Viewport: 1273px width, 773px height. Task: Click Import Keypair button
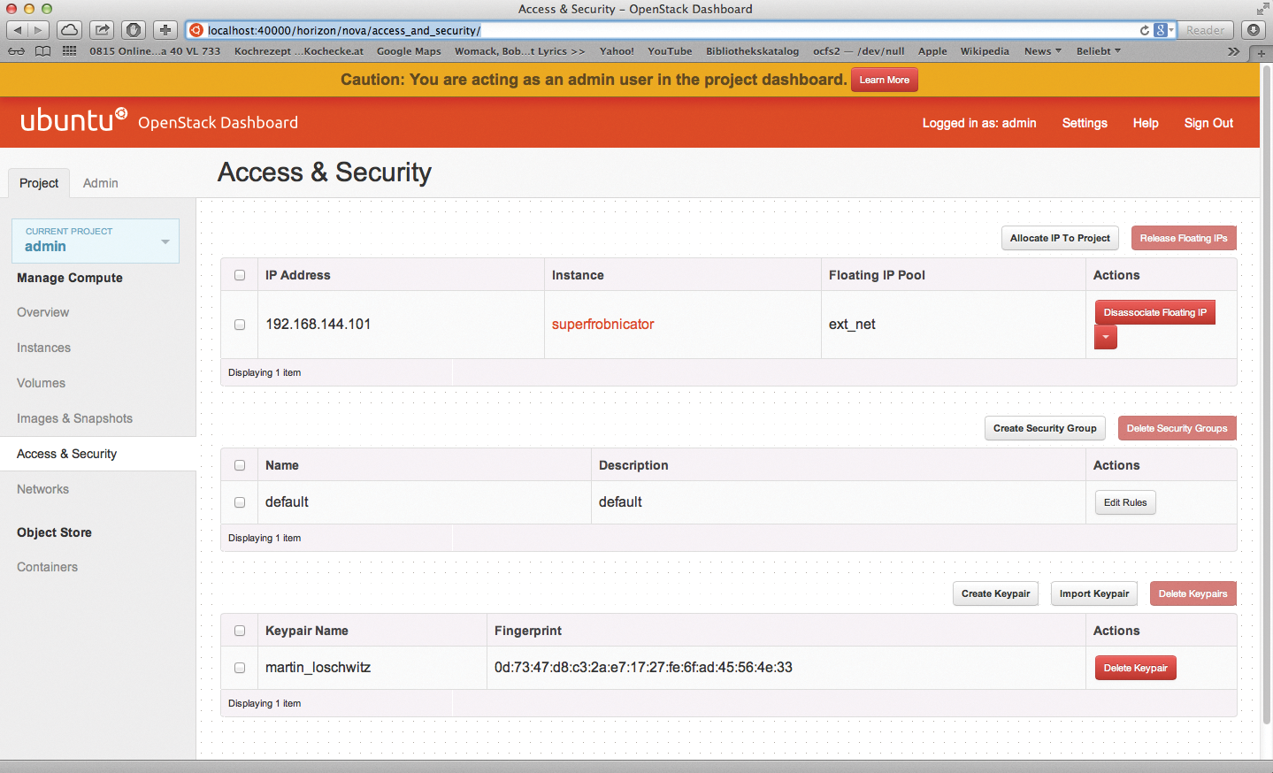1094,593
